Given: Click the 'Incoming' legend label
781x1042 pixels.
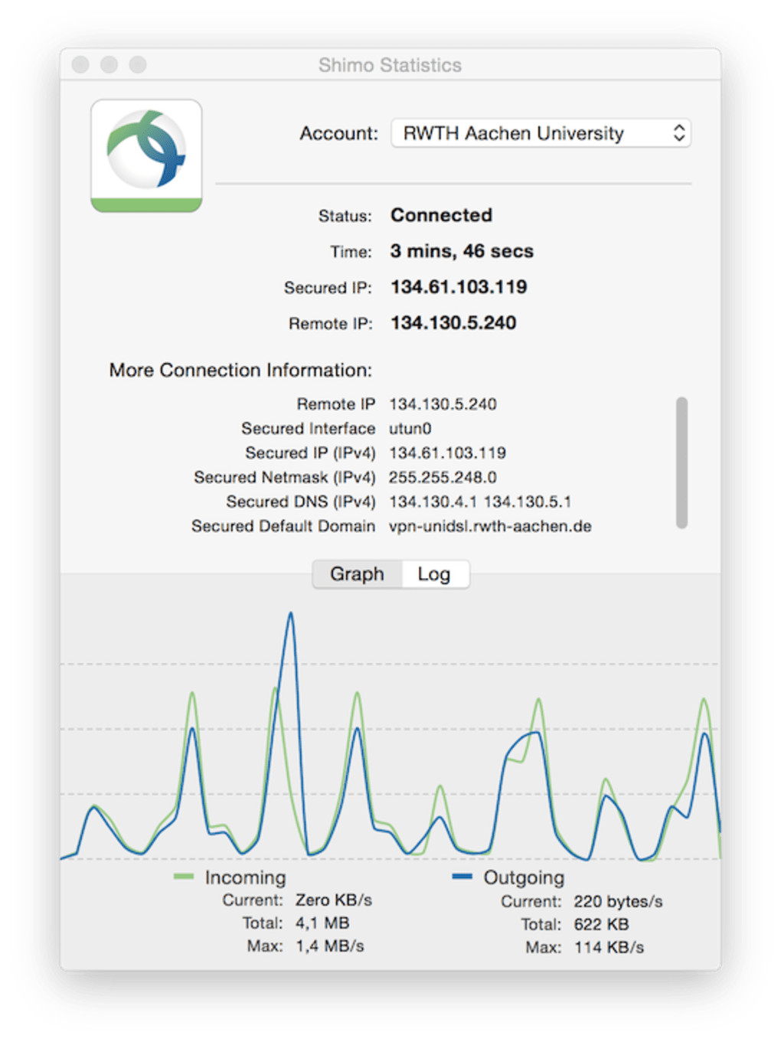Looking at the screenshot, I should (245, 877).
